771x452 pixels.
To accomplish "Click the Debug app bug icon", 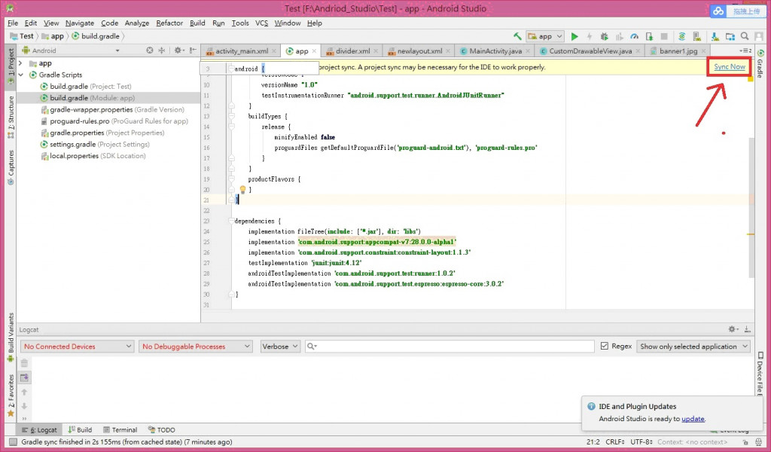I will coord(604,36).
